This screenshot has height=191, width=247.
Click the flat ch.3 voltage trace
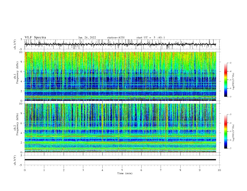(120, 160)
